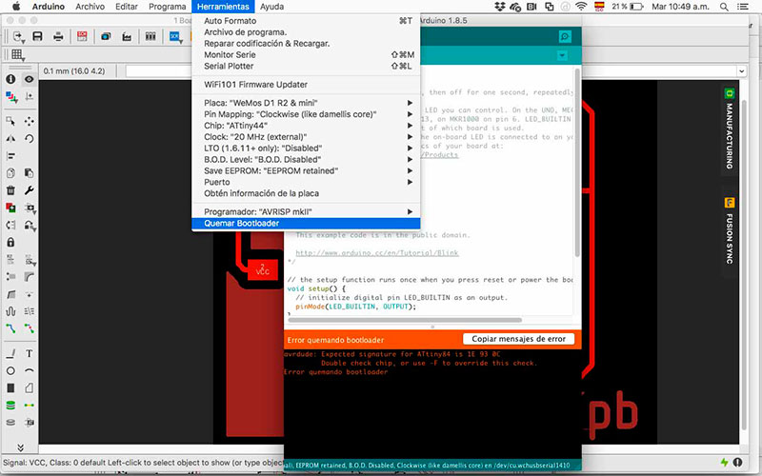Viewport: 762px width, 476px height.
Task: Select the Lock tool in Eagle
Action: pyautogui.click(x=10, y=243)
